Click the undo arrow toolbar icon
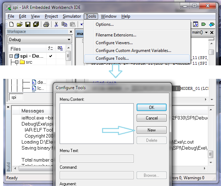221x186 pixels. pyautogui.click(x=82, y=24)
